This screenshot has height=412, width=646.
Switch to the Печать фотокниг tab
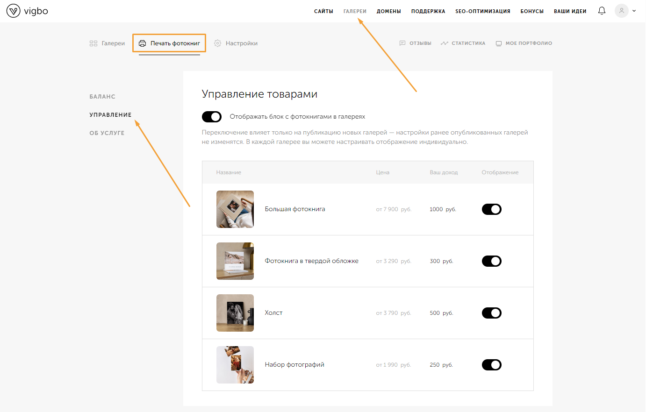click(169, 43)
